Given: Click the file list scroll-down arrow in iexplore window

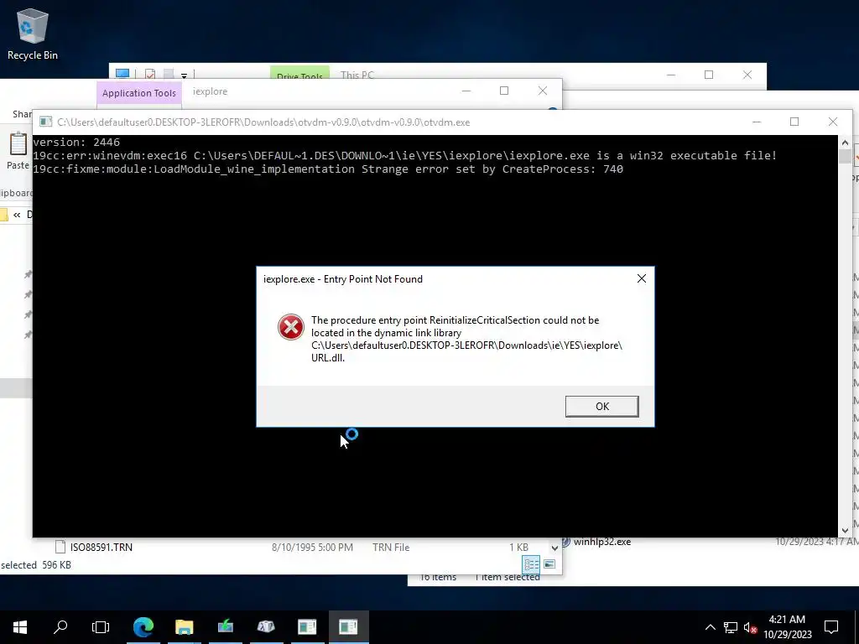Looking at the screenshot, I should click(555, 548).
